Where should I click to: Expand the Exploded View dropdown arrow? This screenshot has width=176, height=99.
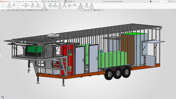point(69,8)
